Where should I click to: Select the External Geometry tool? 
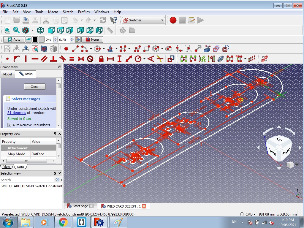(207, 49)
